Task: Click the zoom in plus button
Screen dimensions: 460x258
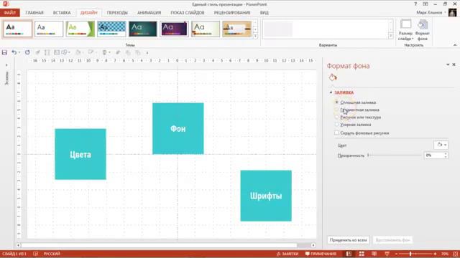Action: 435,254
